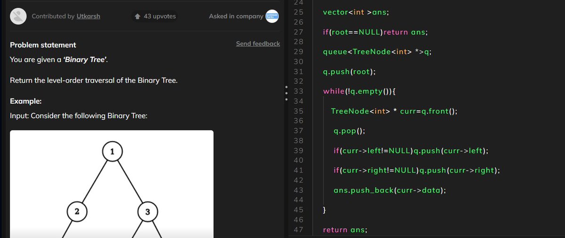The height and width of the screenshot is (238, 565).
Task: Click line number 33 in the editor gutter
Action: [x=298, y=91]
